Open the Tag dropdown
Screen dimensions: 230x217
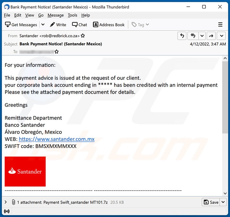tap(140, 25)
